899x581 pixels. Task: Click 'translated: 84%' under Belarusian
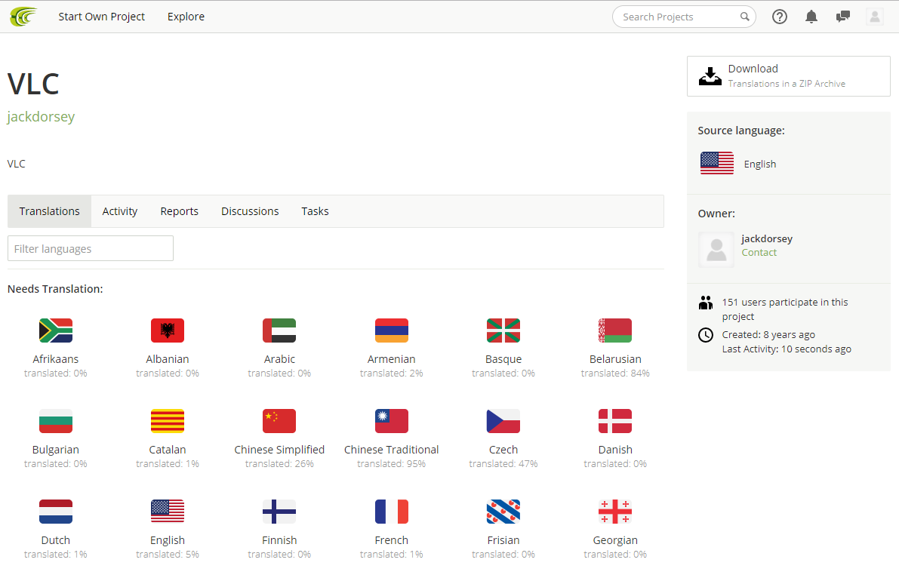click(x=615, y=373)
